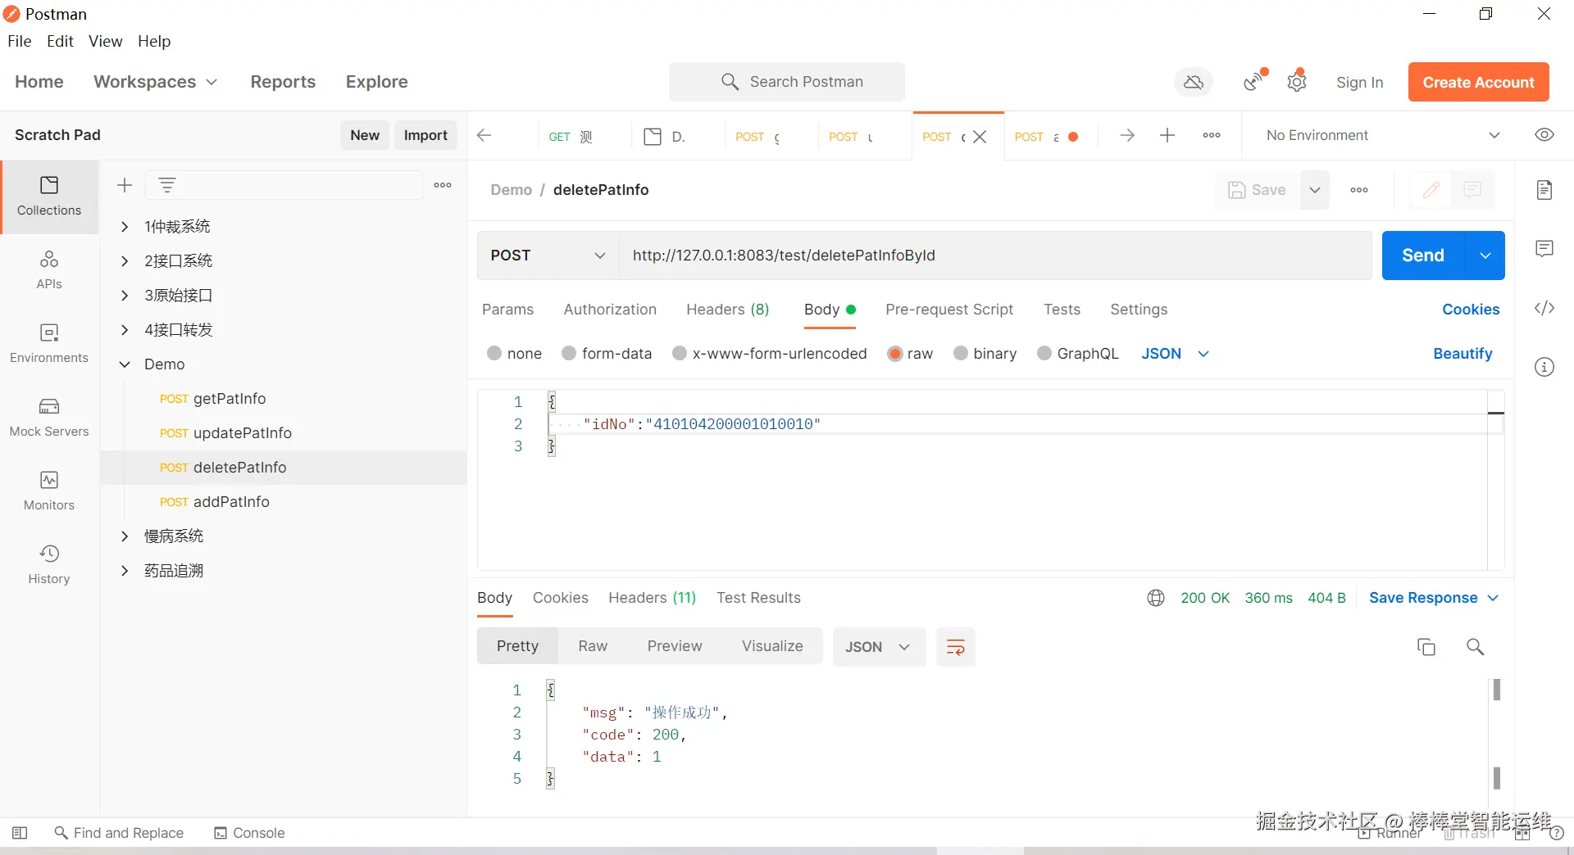
Task: Copy the response body using copy icon
Action: click(1426, 647)
